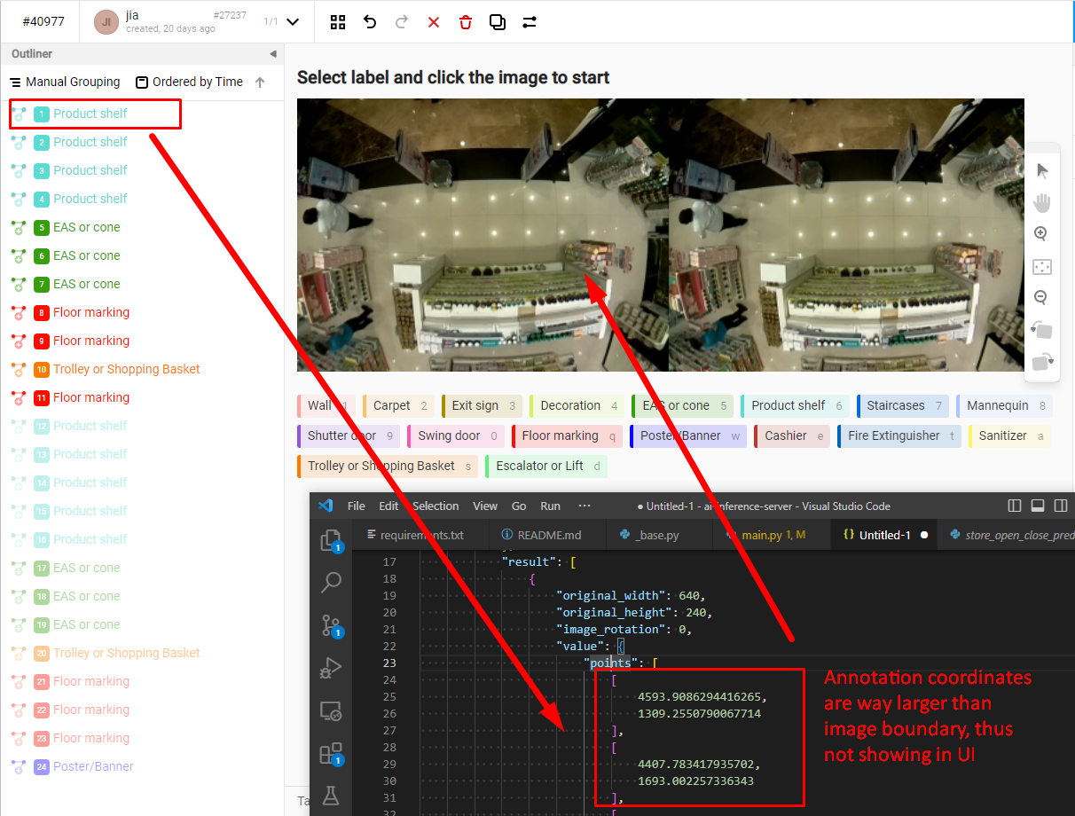The image size is (1075, 816).
Task: Click the store camera image canvas
Action: [x=660, y=235]
